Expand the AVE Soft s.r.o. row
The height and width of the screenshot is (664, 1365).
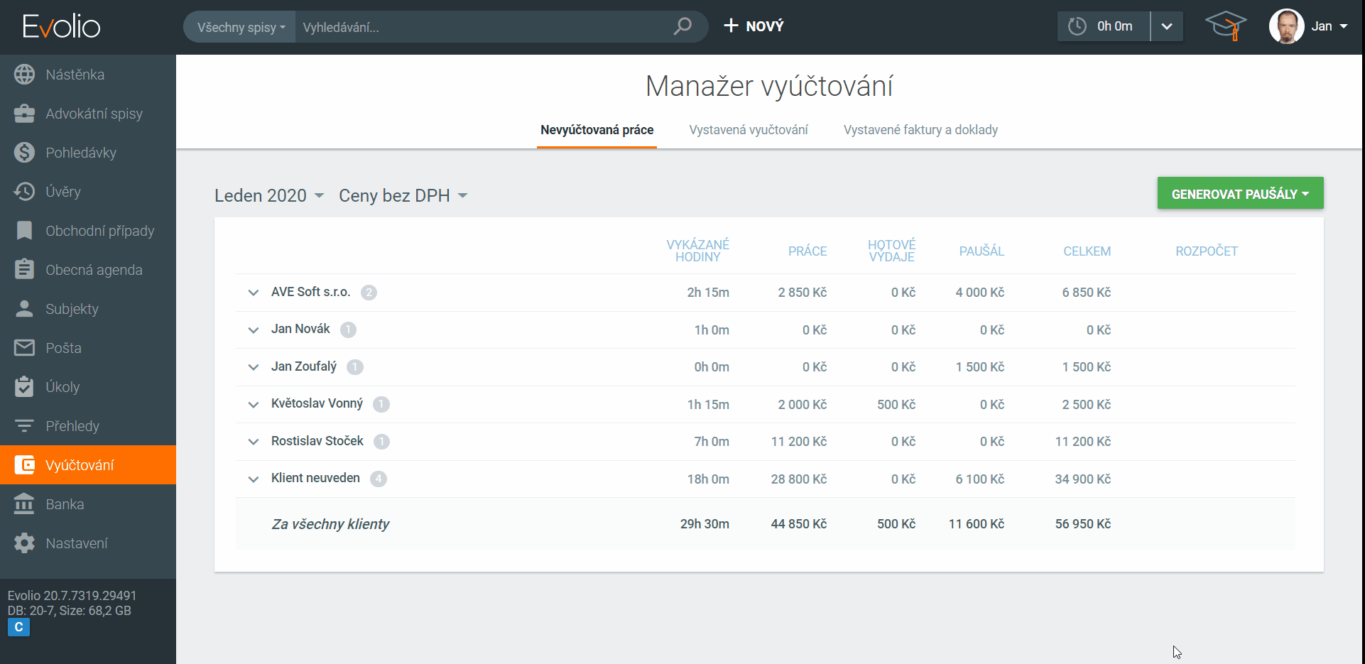254,293
